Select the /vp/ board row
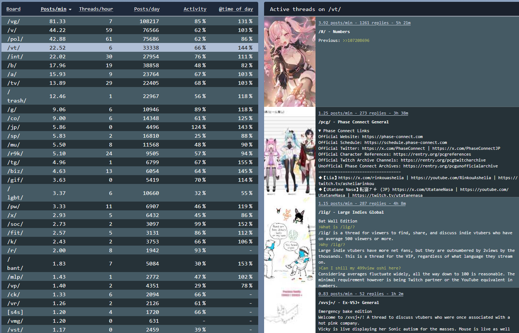The width and height of the screenshot is (519, 333). tap(130, 286)
